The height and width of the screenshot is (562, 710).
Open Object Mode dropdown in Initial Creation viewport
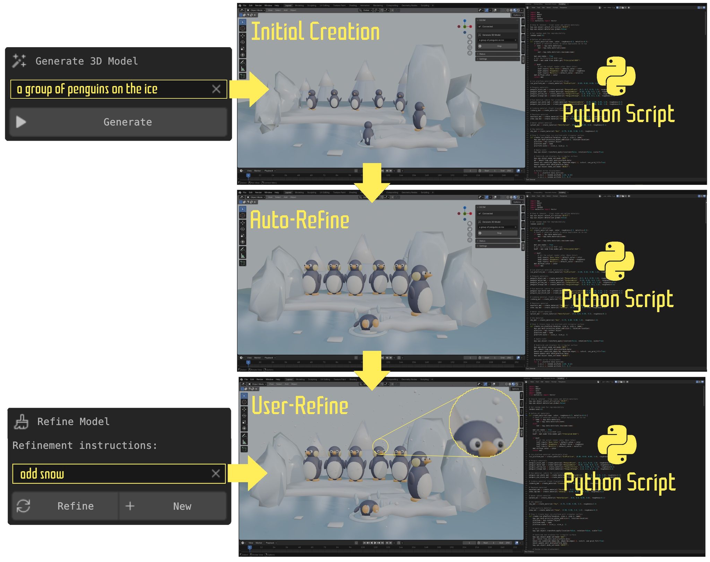pos(256,10)
